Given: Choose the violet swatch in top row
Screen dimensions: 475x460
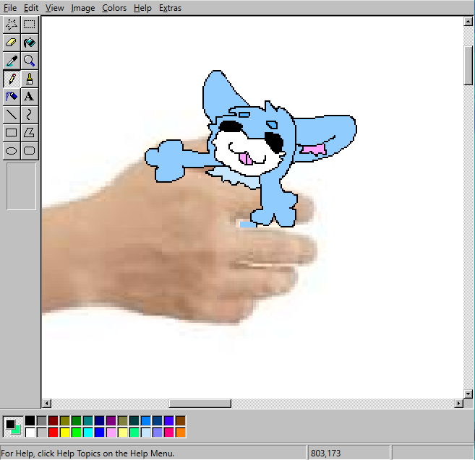Looking at the screenshot, I should [x=169, y=421].
